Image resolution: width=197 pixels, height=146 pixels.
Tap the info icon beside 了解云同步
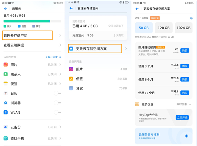tap(60, 57)
